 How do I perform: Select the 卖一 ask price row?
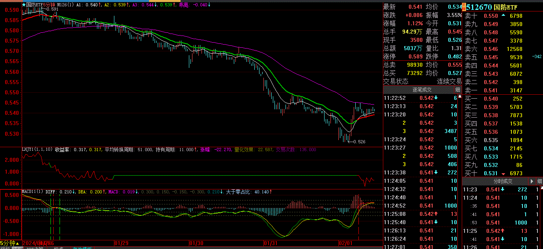493,91
